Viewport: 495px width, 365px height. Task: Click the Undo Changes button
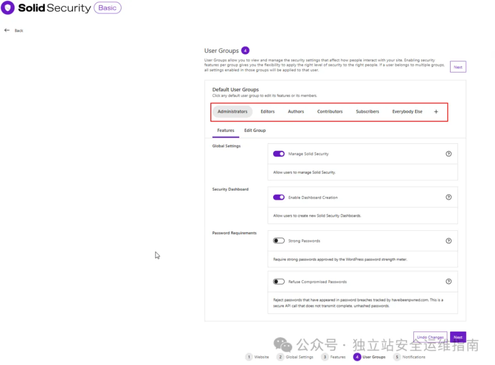click(430, 337)
